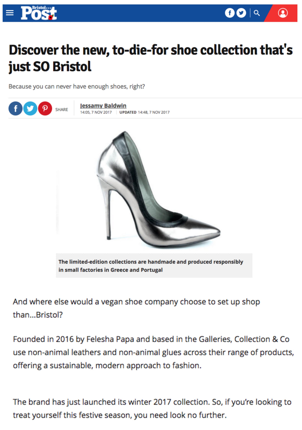Share article on Facebook below headline
Image resolution: width=302 pixels, height=430 pixels.
click(15, 109)
